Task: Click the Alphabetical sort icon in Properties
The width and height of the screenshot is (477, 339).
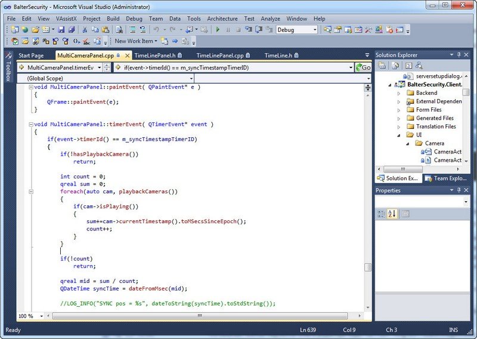Action: coord(392,214)
